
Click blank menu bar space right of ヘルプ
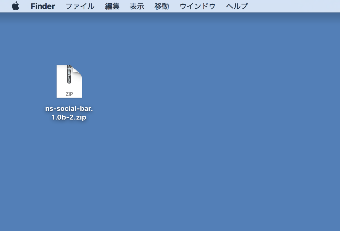click(292, 6)
